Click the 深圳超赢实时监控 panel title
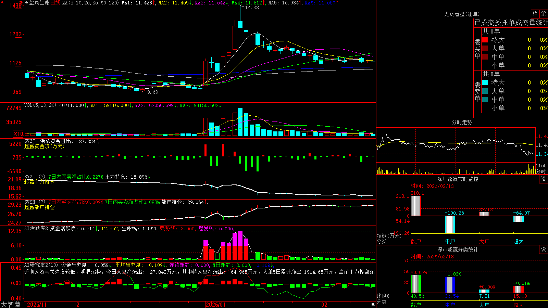Image resolution: width=548 pixels, height=308 pixels. click(458, 179)
